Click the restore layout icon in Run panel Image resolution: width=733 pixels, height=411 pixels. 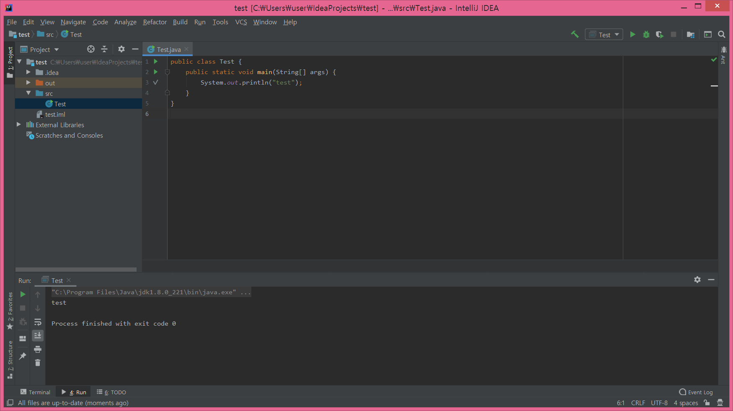(23, 338)
